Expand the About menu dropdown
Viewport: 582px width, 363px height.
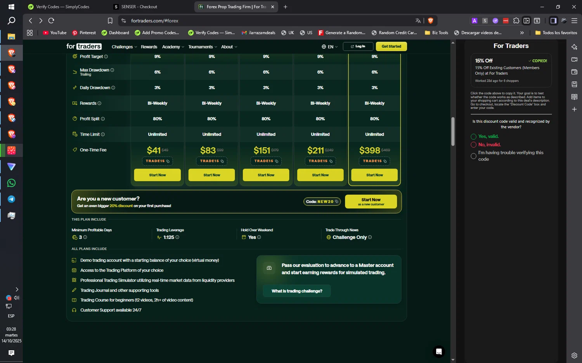pyautogui.click(x=229, y=47)
